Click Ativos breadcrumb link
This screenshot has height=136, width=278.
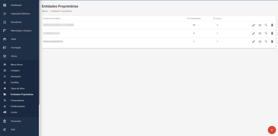[x=45, y=11]
